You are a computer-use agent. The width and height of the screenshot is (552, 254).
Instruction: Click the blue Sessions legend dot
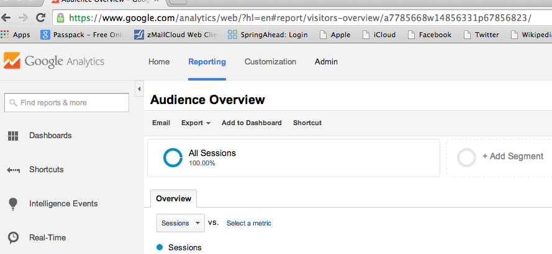(160, 247)
